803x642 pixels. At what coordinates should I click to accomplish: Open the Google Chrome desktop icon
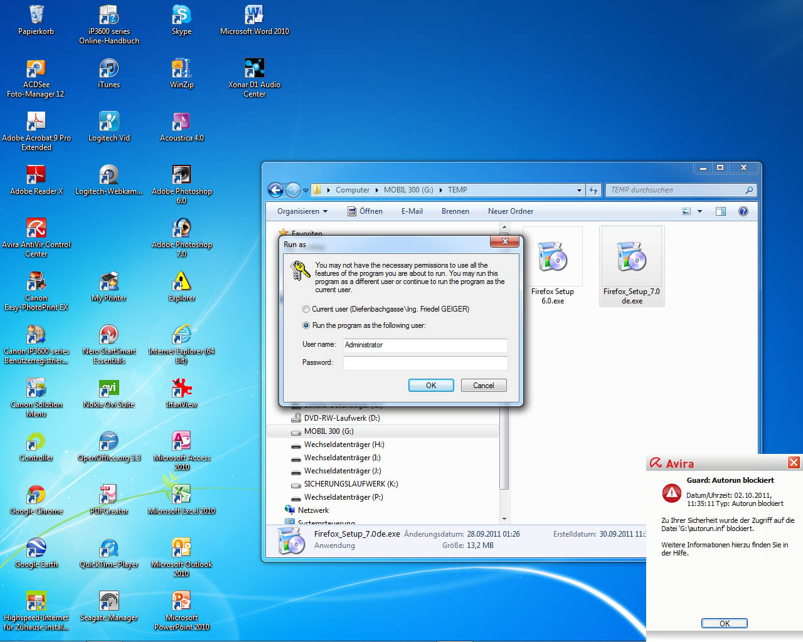36,495
